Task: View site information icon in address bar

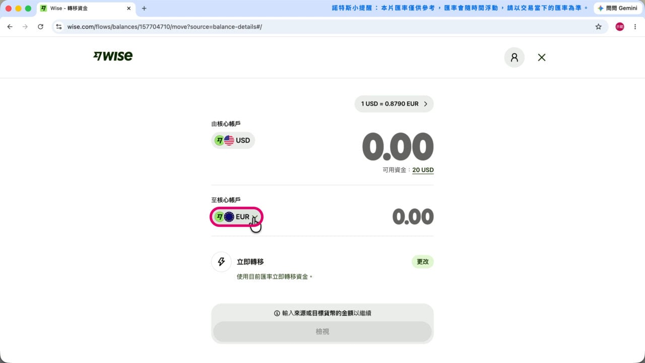Action: (x=59, y=27)
